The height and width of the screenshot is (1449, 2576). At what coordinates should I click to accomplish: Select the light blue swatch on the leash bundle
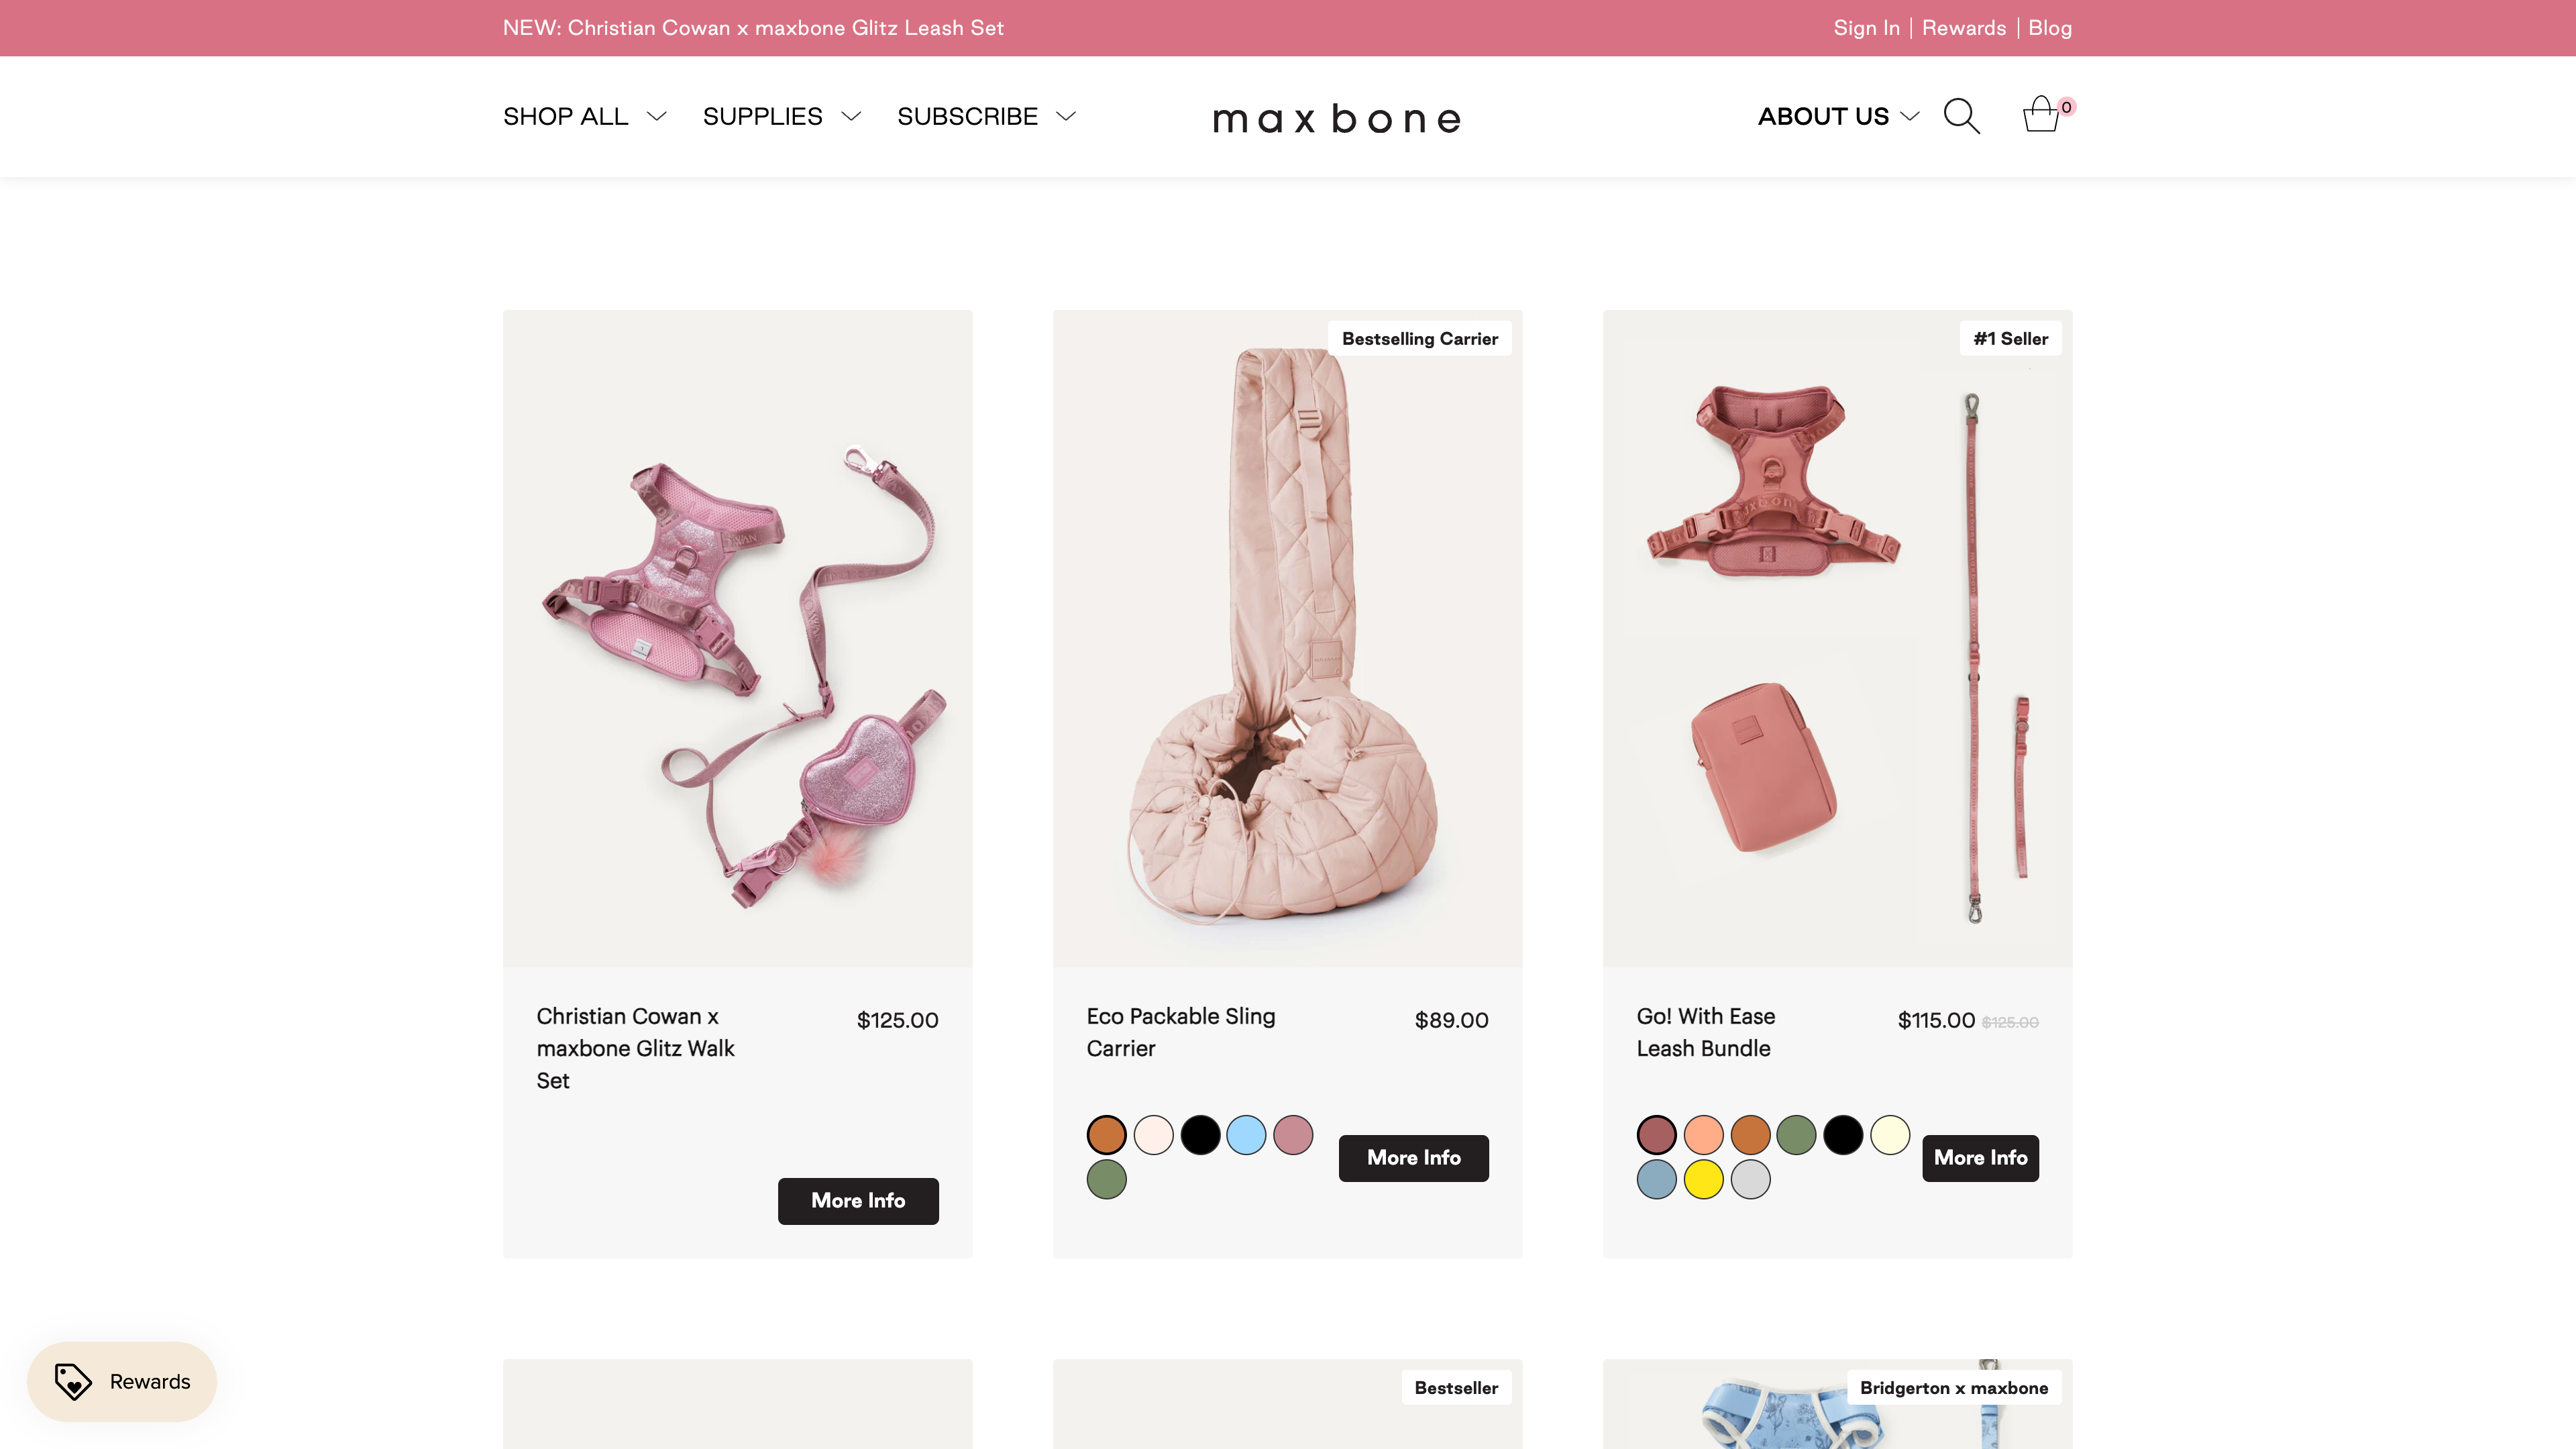pos(1656,1179)
